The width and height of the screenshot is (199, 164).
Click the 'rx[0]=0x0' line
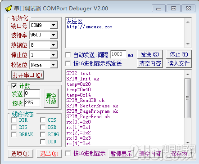click(79, 122)
